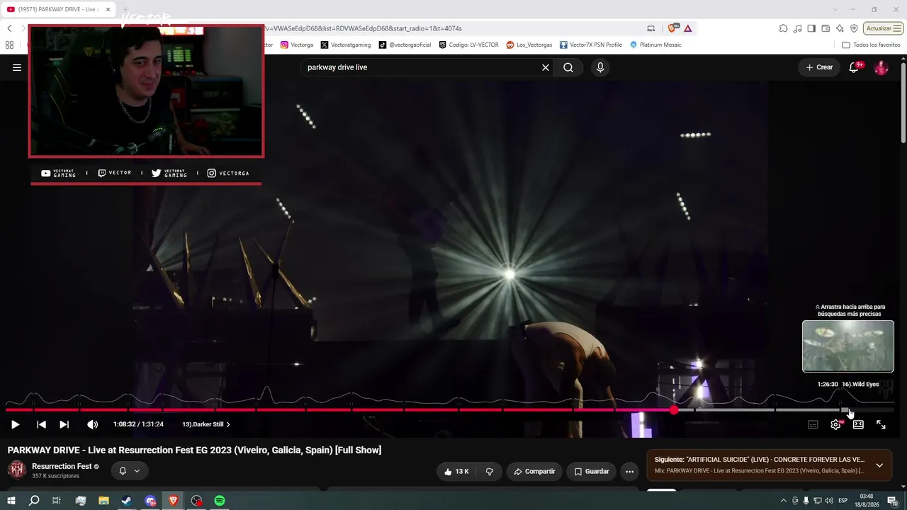Open the Leo AI sparkle icon
907x510 pixels.
coord(840,28)
